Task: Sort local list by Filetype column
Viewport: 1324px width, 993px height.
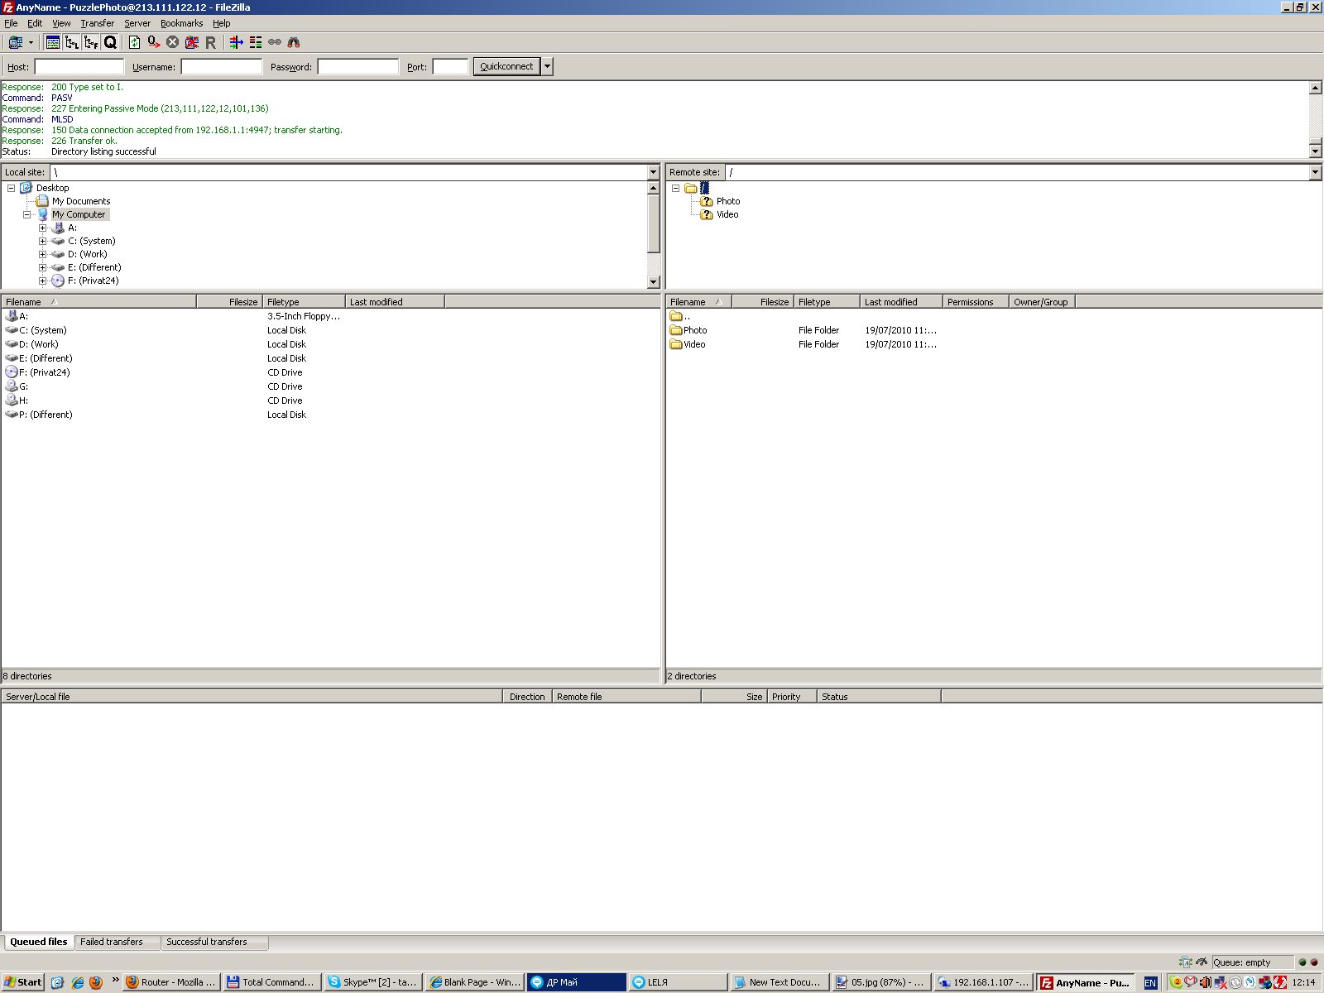Action: [304, 302]
